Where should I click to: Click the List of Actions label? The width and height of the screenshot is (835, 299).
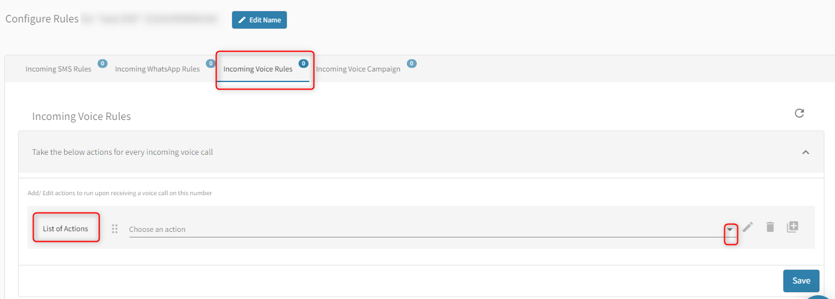65,229
